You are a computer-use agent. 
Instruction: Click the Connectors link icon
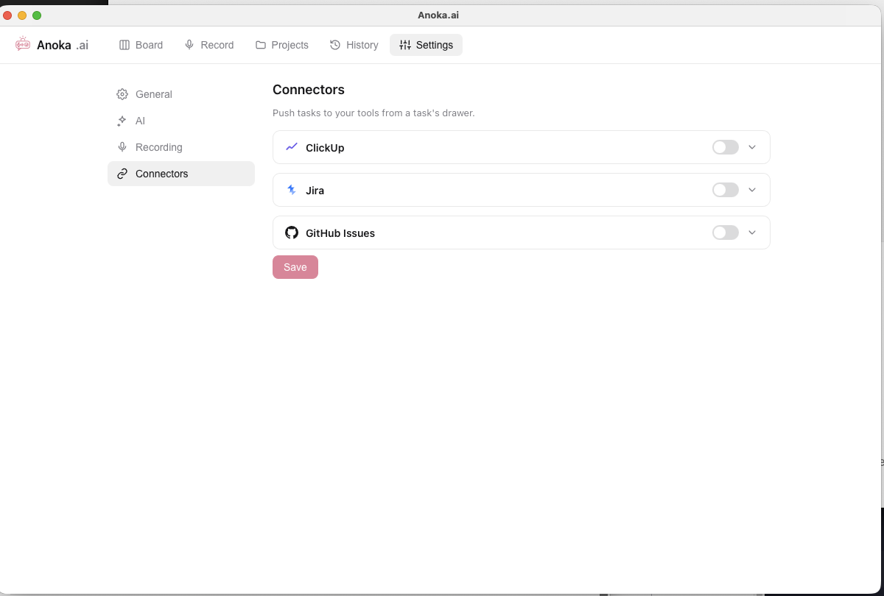tap(122, 174)
